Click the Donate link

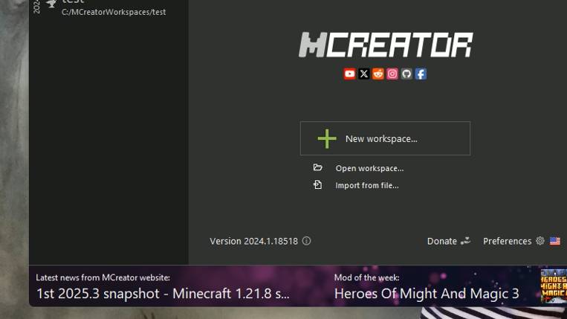click(442, 241)
